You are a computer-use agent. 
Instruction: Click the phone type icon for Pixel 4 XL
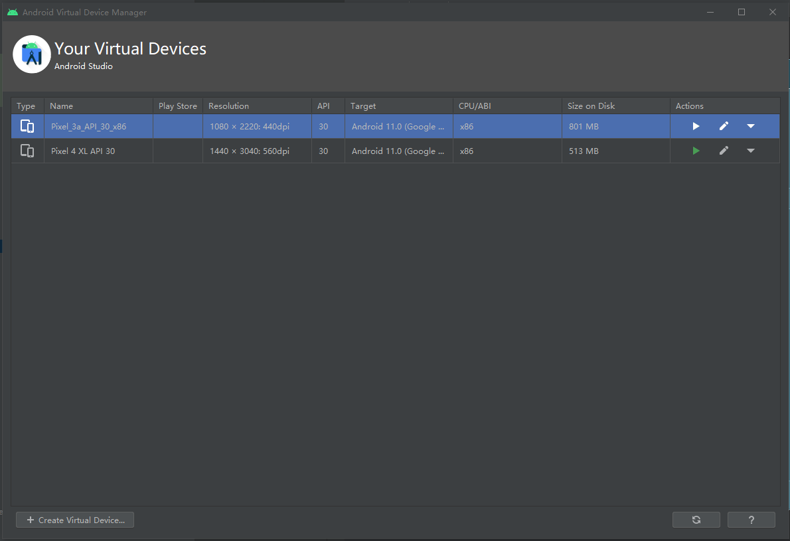(x=27, y=151)
